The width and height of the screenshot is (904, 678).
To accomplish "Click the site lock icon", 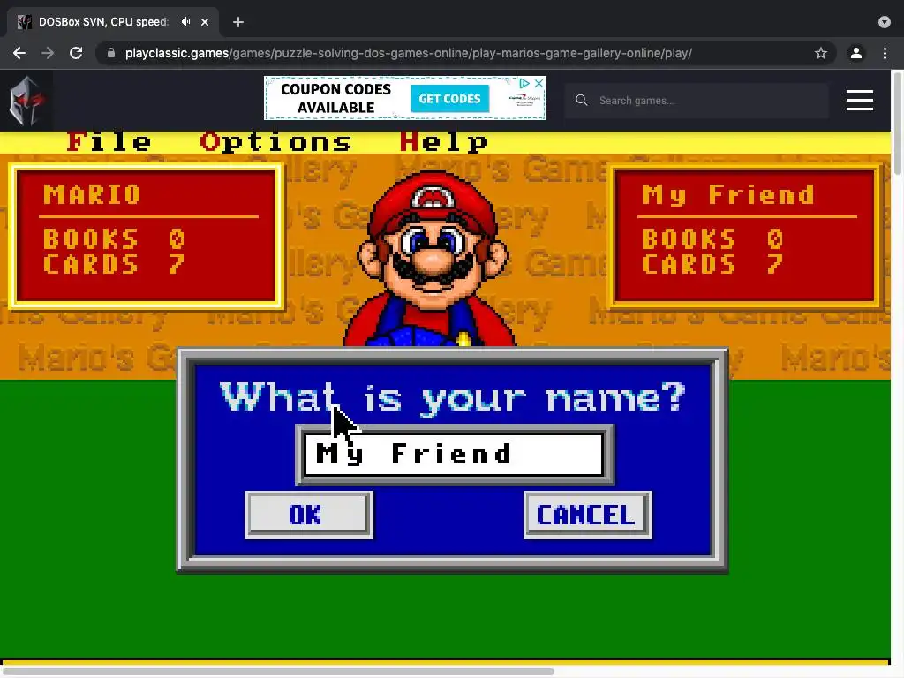I will pos(111,53).
